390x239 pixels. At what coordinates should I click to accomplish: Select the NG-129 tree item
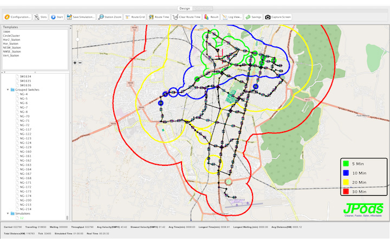(25, 147)
